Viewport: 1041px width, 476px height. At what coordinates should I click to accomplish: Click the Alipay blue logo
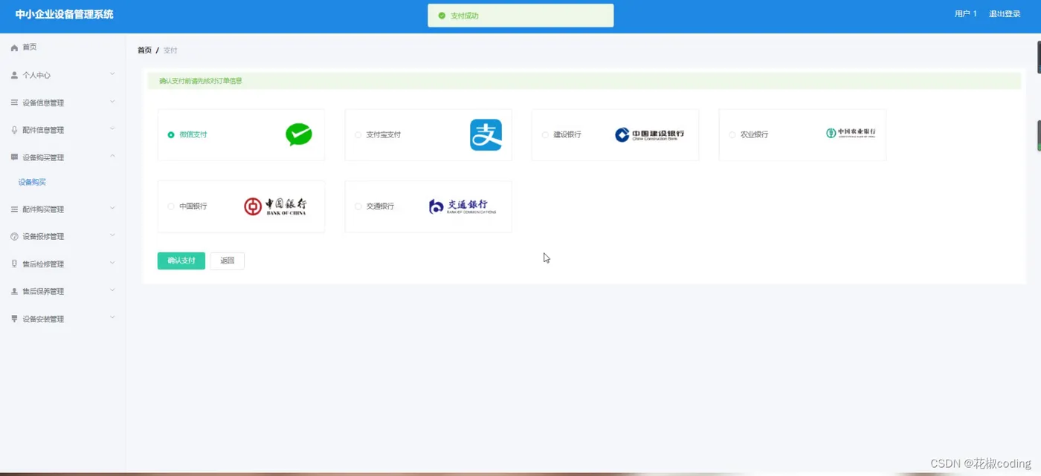pyautogui.click(x=486, y=135)
